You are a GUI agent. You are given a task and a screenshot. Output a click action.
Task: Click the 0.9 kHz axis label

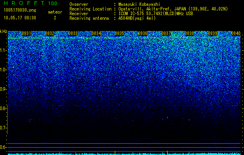3,89
